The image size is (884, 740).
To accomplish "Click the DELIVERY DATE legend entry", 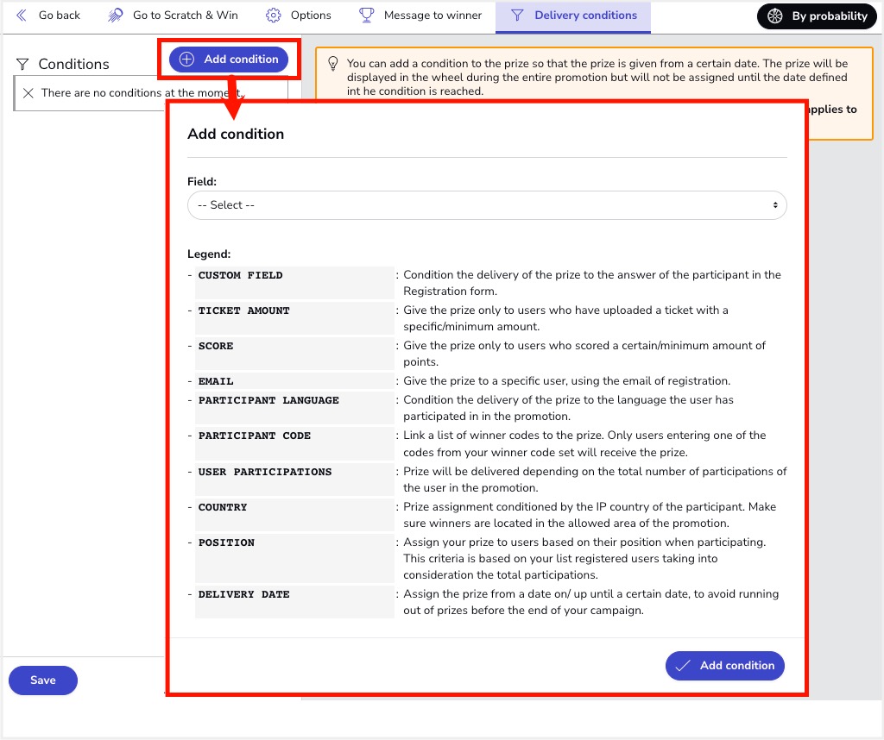I will pos(244,594).
